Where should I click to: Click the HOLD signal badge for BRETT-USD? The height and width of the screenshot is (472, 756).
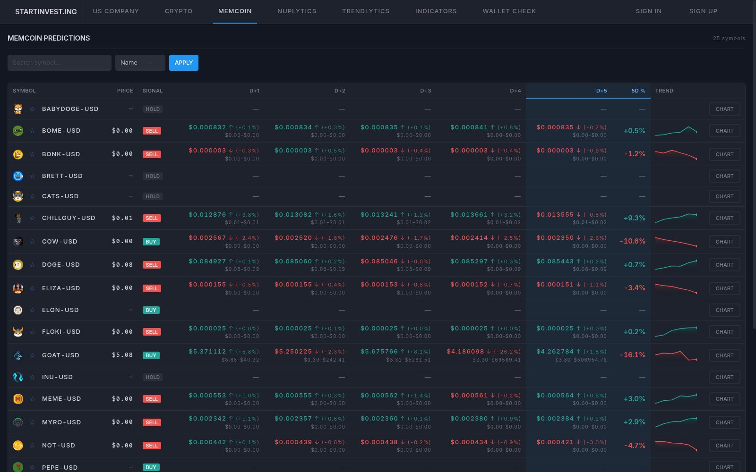click(x=153, y=176)
